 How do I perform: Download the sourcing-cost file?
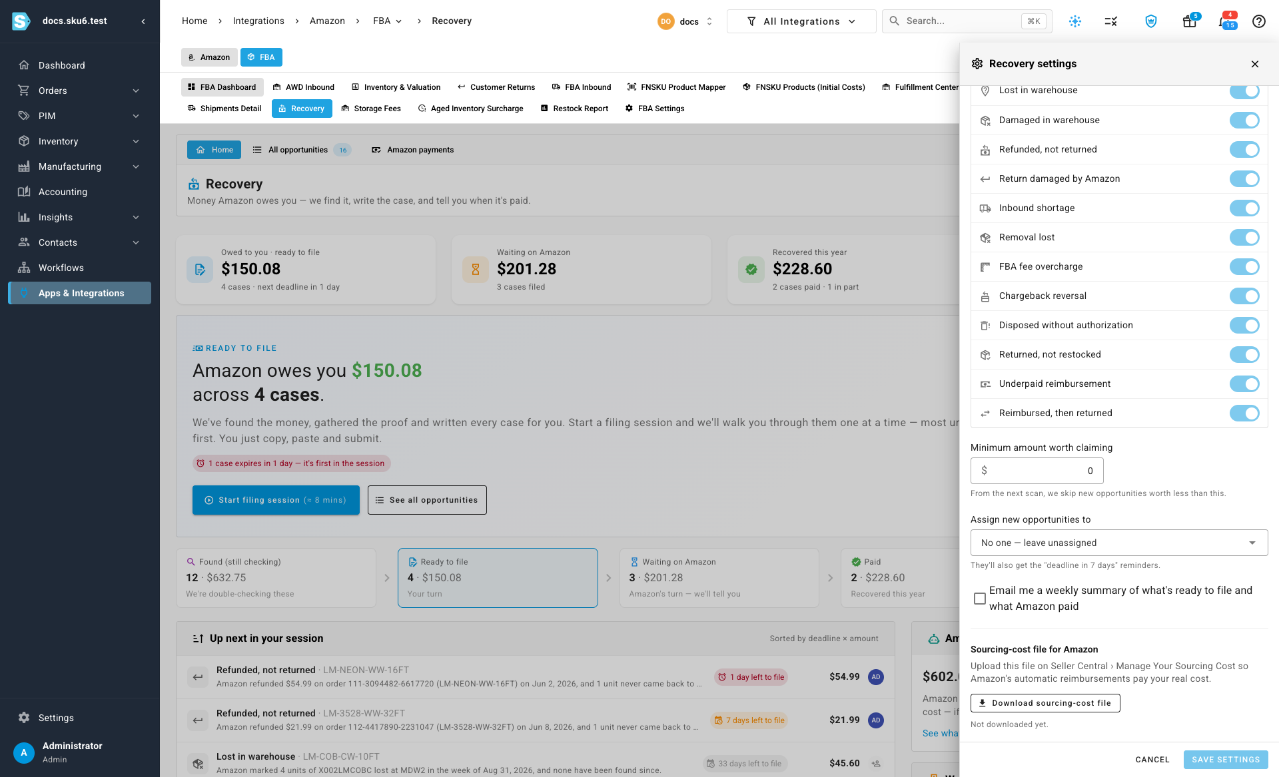(1045, 703)
